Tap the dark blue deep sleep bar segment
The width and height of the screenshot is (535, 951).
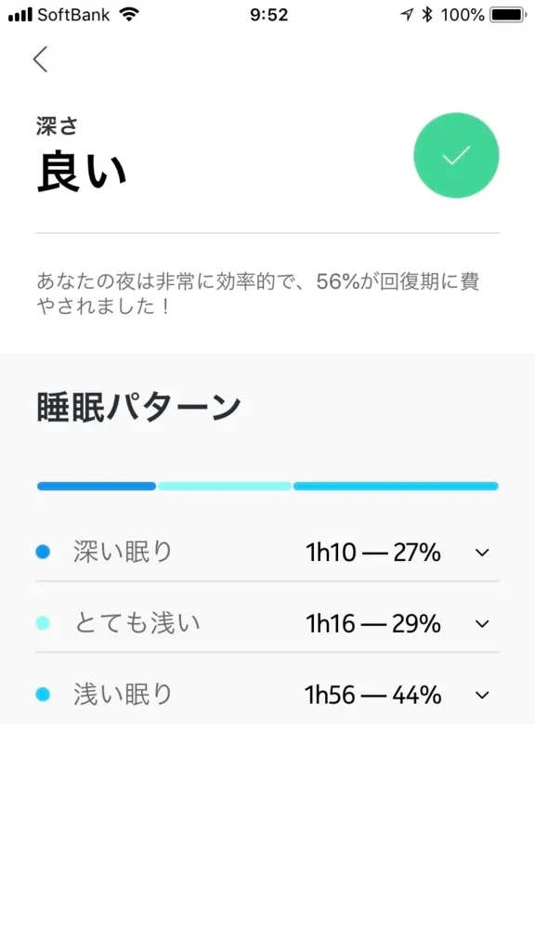point(97,486)
